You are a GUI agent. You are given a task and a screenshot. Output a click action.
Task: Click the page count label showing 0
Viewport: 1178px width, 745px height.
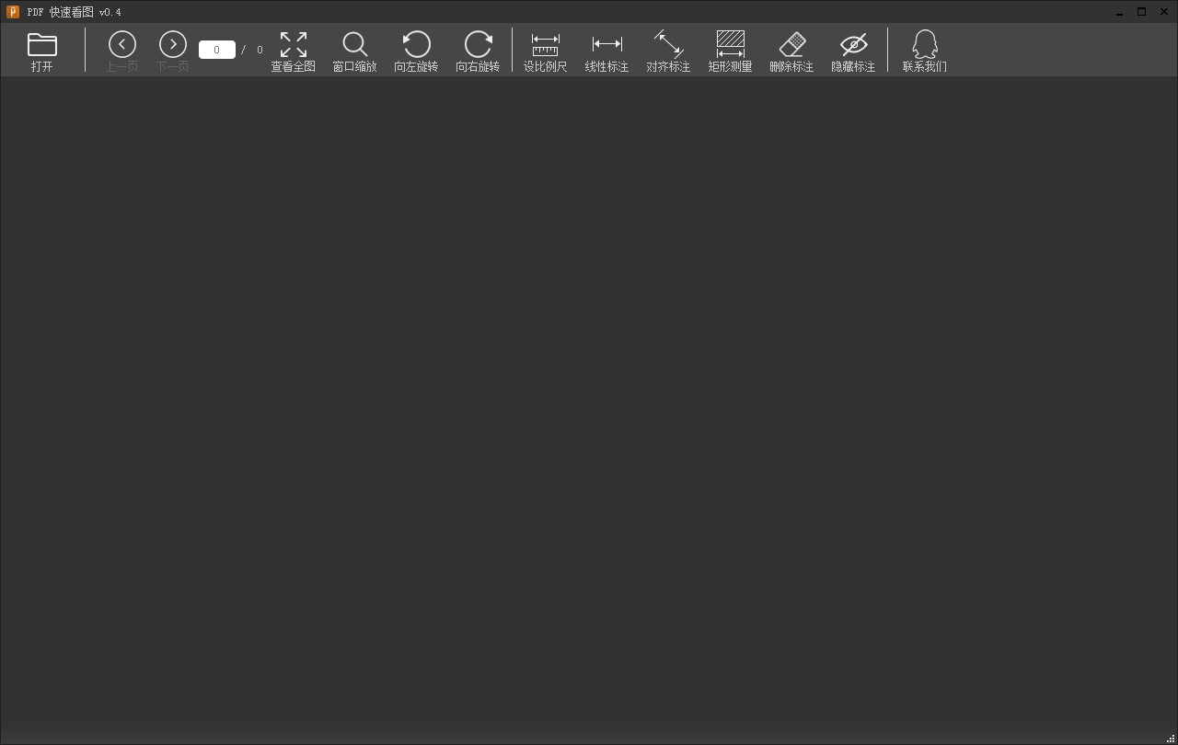tap(260, 49)
